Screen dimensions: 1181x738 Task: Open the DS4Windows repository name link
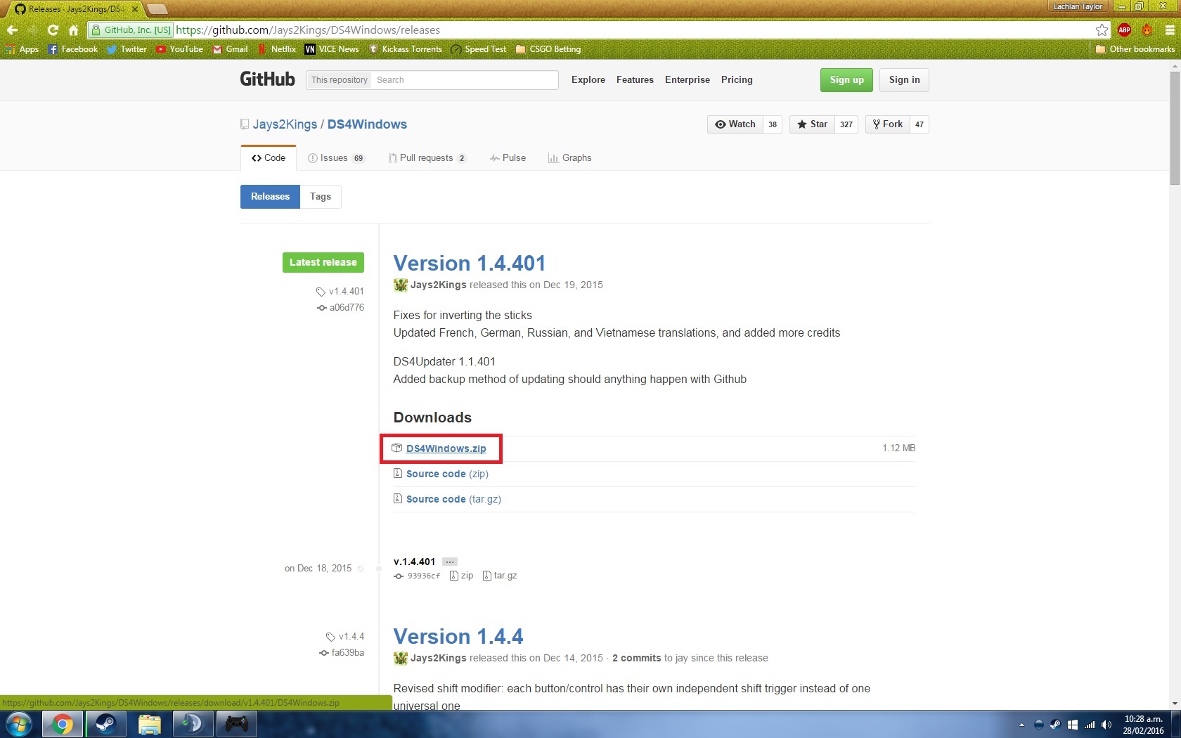pos(367,124)
